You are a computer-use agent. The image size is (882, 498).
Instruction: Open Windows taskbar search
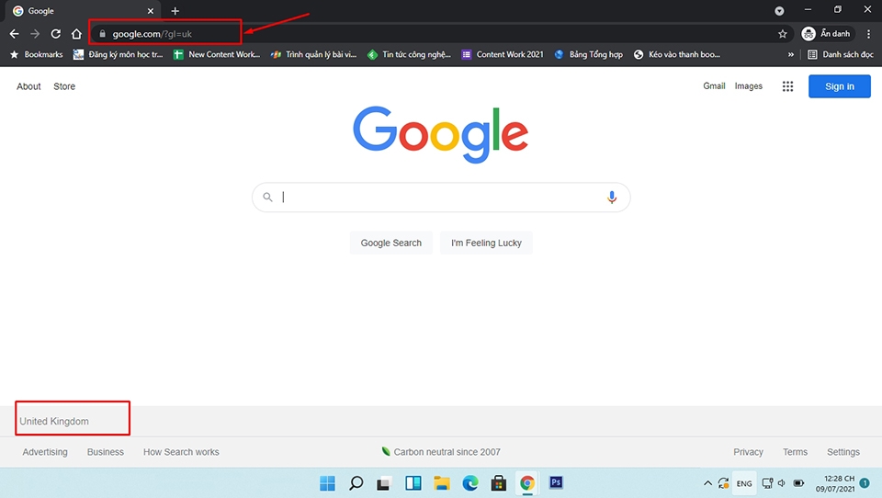tap(356, 482)
